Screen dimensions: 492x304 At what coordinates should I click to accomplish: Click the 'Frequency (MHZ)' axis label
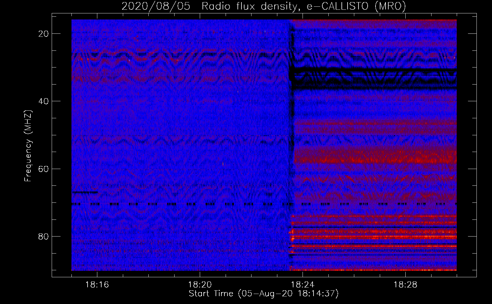coord(28,146)
